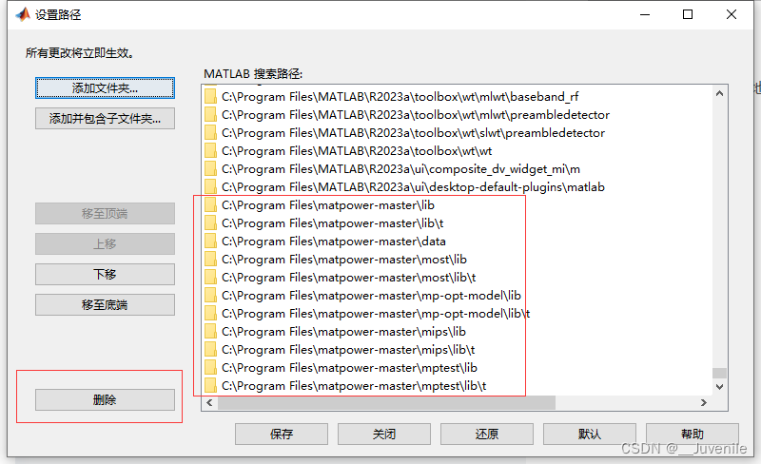Restore defaults with 默认 button

click(590, 434)
